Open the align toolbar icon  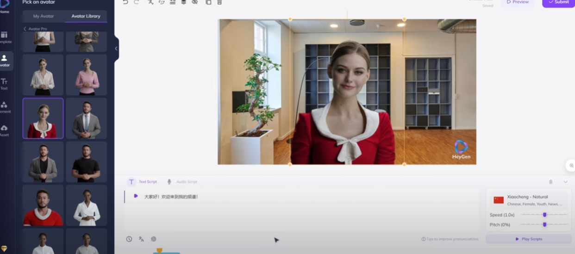[173, 2]
